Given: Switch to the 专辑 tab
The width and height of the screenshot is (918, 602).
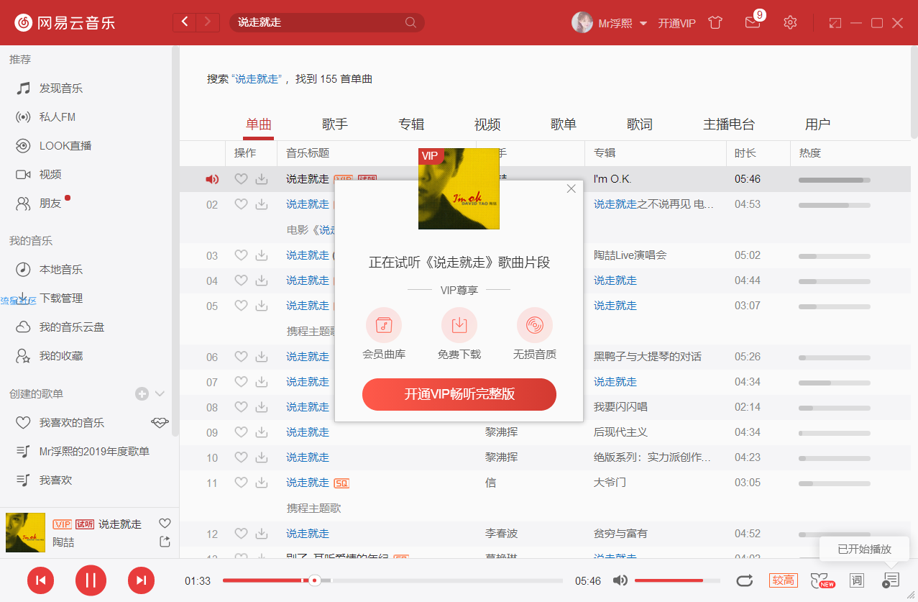Looking at the screenshot, I should [x=411, y=124].
